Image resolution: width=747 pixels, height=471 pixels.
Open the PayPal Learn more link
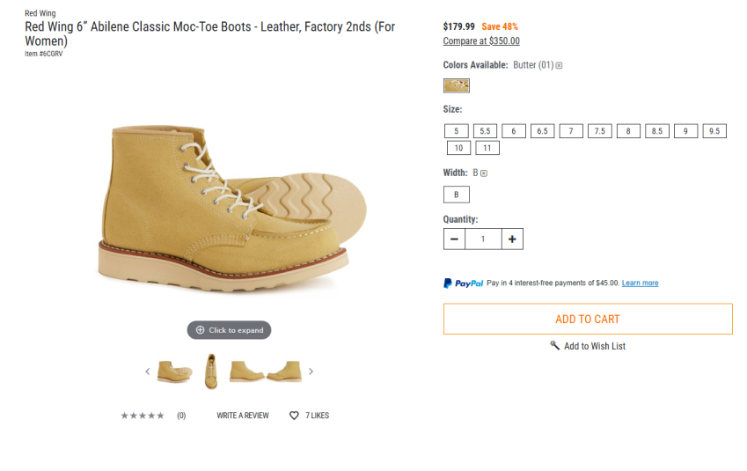pyautogui.click(x=640, y=283)
